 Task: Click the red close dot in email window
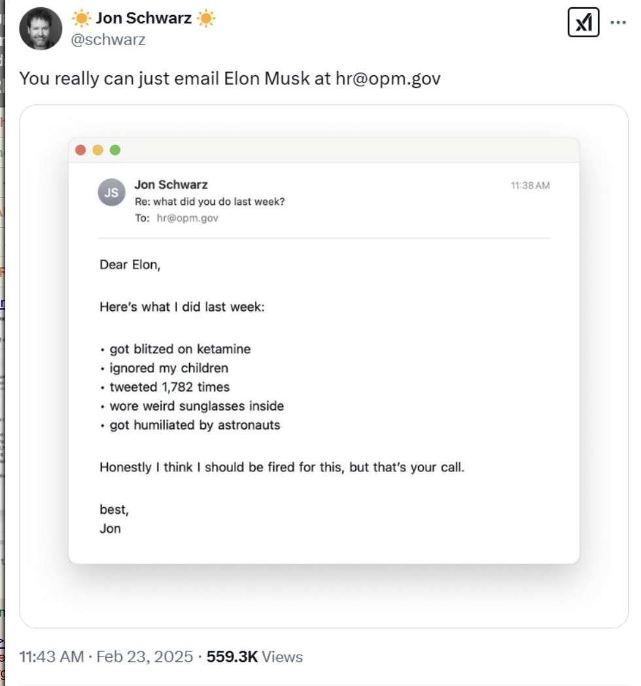coord(81,150)
